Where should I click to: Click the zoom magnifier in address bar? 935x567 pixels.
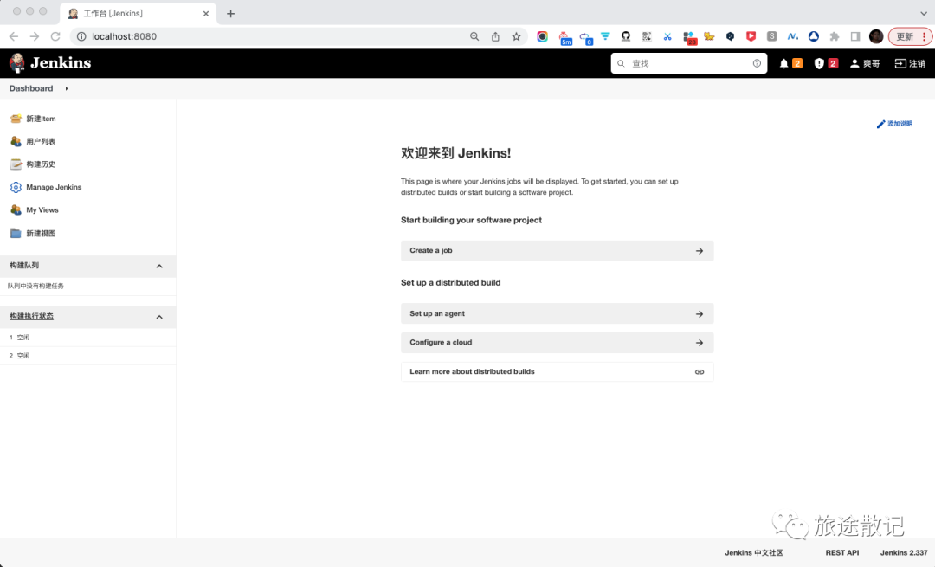tap(474, 36)
